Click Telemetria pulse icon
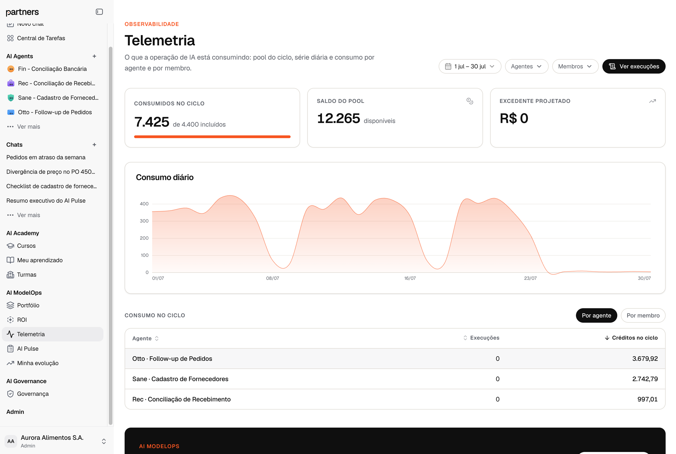The width and height of the screenshot is (676, 454). click(10, 334)
